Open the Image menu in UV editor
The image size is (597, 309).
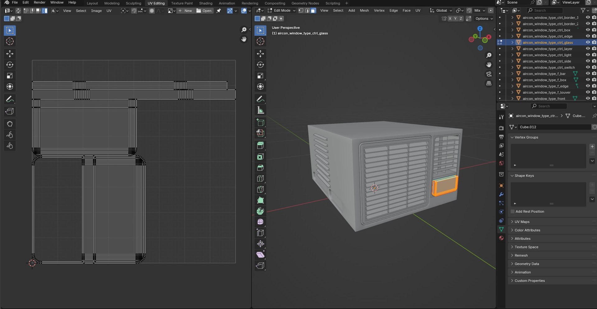coord(96,11)
